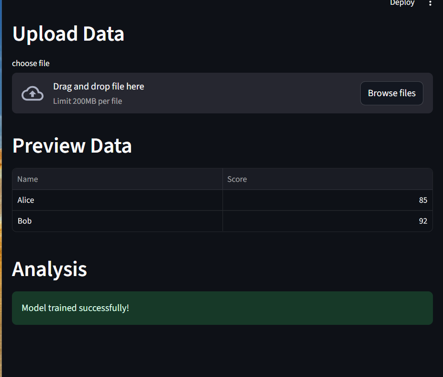This screenshot has width=443, height=377.
Task: Click the Alice cell in table
Action: [x=117, y=200]
